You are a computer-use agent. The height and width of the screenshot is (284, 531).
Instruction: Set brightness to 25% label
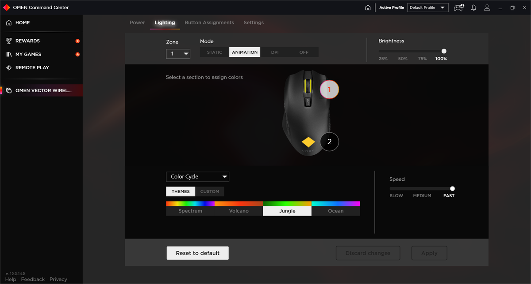pos(383,59)
